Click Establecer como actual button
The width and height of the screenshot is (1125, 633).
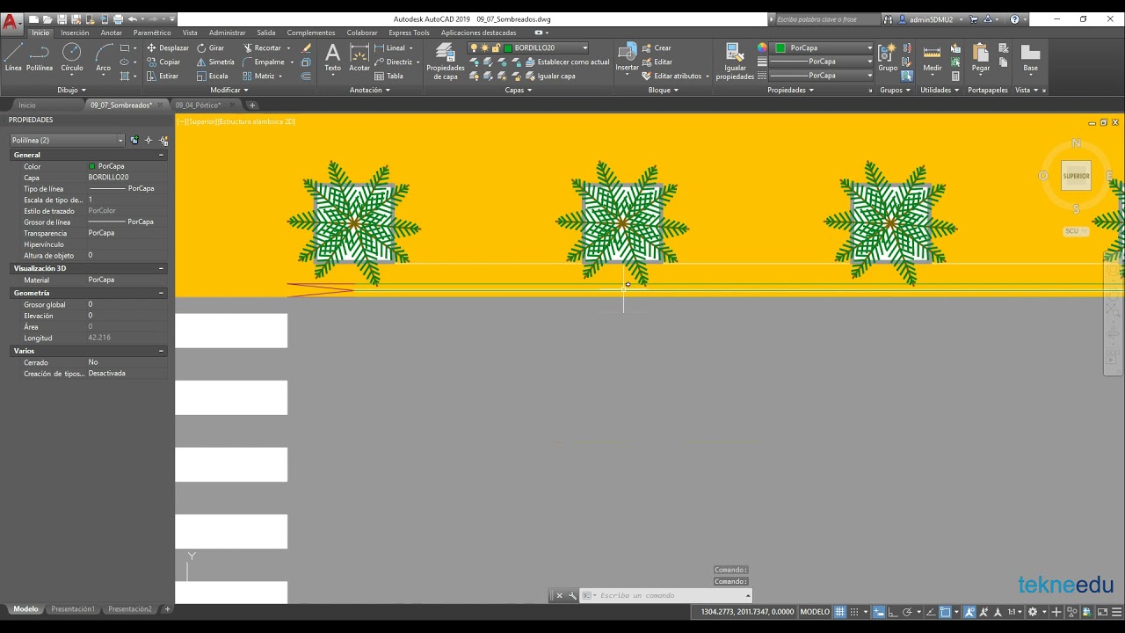[567, 62]
